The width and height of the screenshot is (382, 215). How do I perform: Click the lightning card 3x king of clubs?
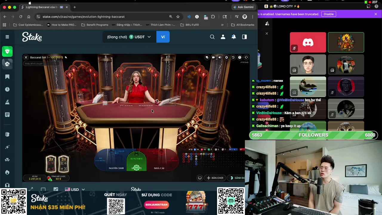coord(64,164)
